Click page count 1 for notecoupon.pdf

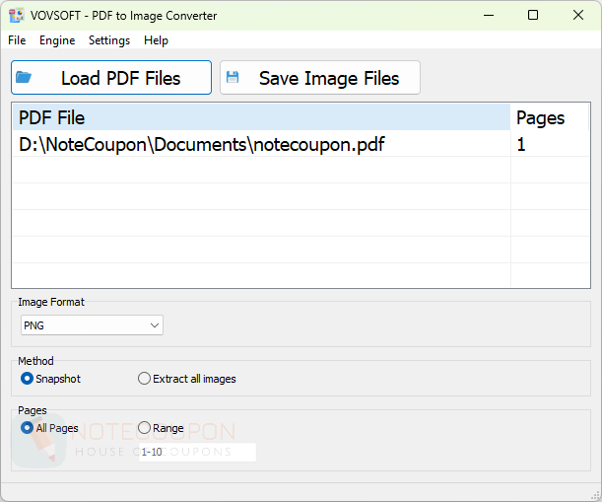521,145
